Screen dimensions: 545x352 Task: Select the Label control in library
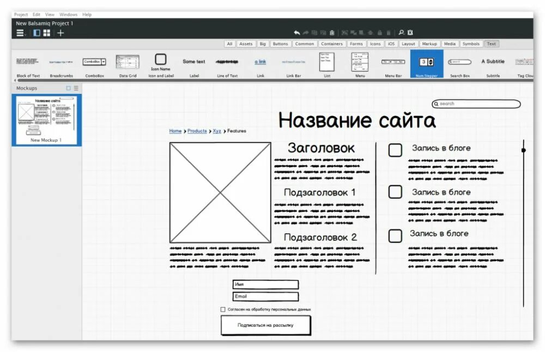[x=194, y=65]
